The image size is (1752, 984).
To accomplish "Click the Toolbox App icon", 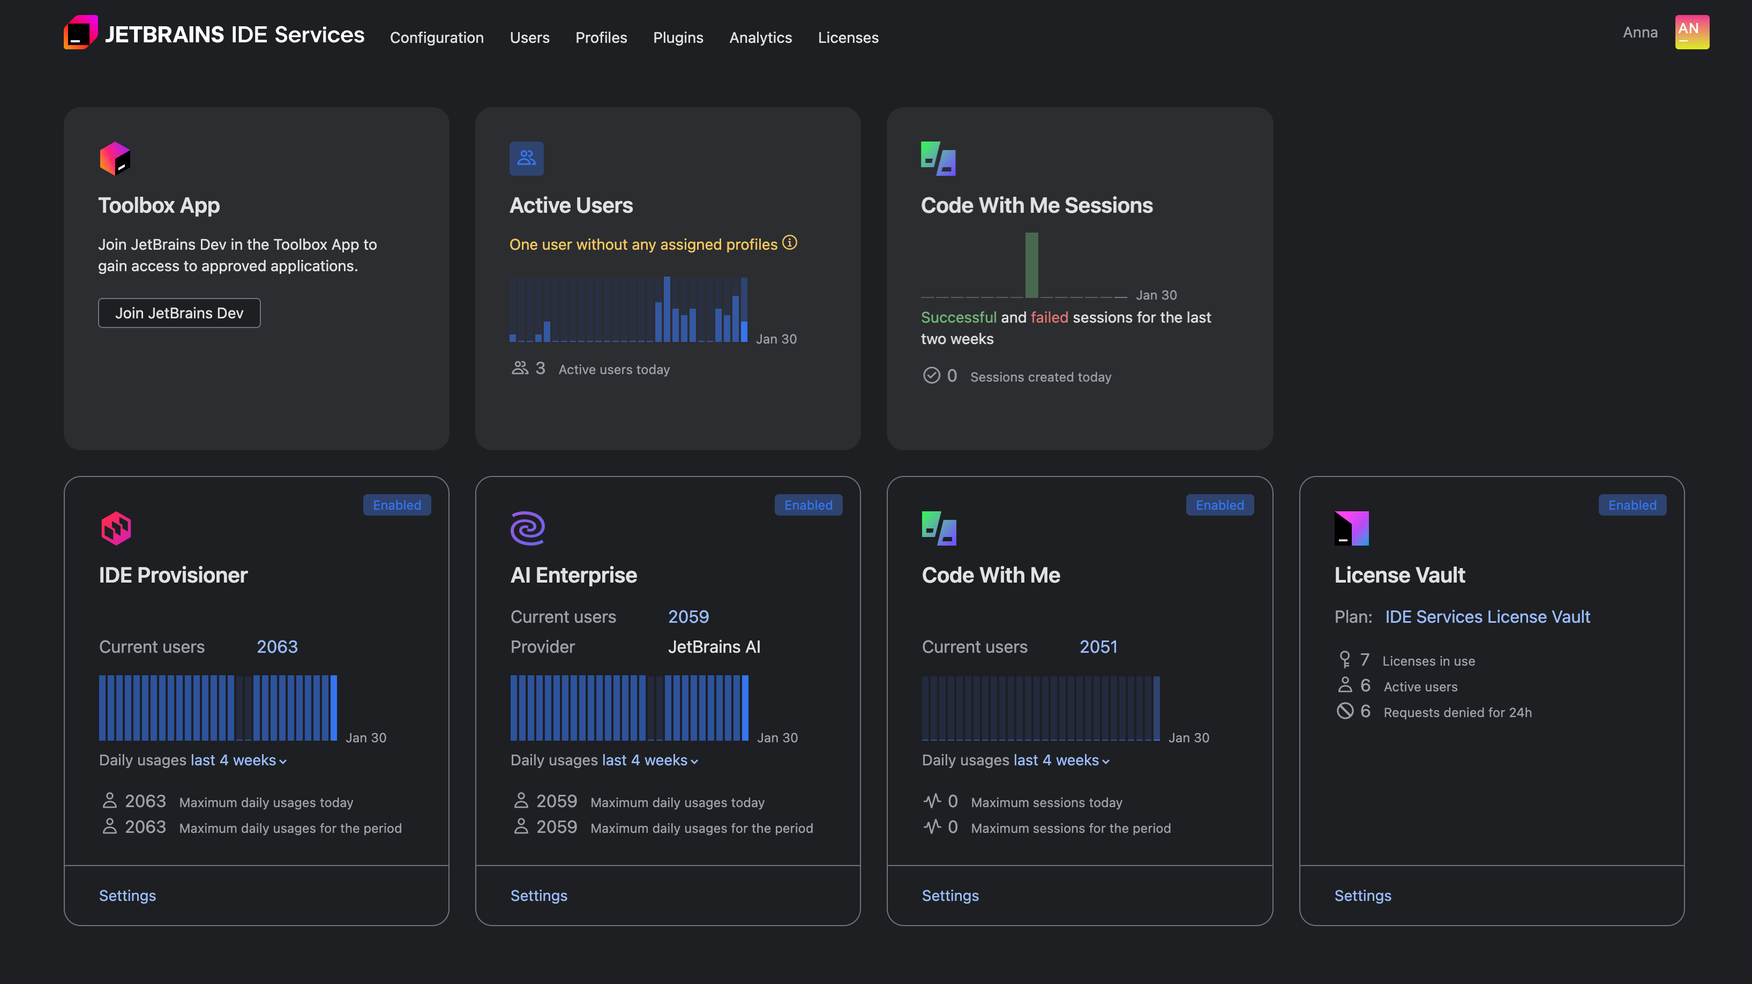I will (116, 159).
